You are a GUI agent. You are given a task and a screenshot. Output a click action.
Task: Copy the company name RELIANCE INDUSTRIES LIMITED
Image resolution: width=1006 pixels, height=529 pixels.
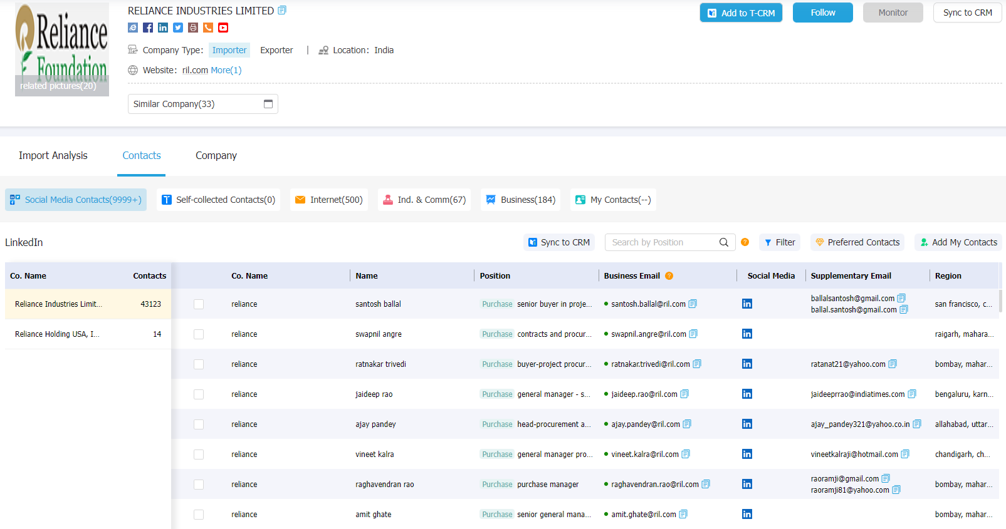coord(282,11)
